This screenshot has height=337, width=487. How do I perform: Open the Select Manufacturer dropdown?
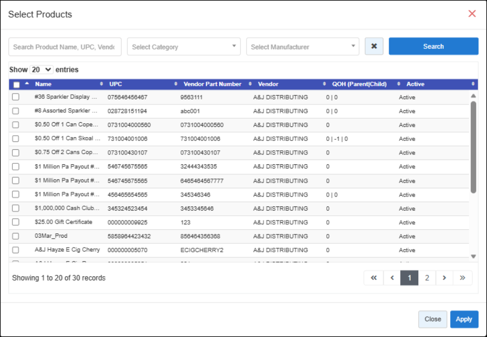tap(303, 47)
